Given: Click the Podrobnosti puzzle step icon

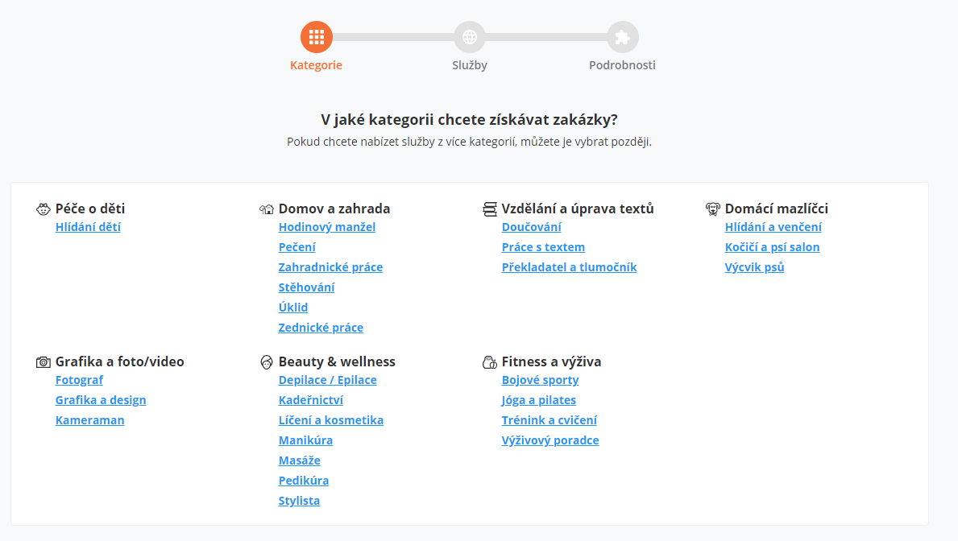Looking at the screenshot, I should tap(623, 37).
